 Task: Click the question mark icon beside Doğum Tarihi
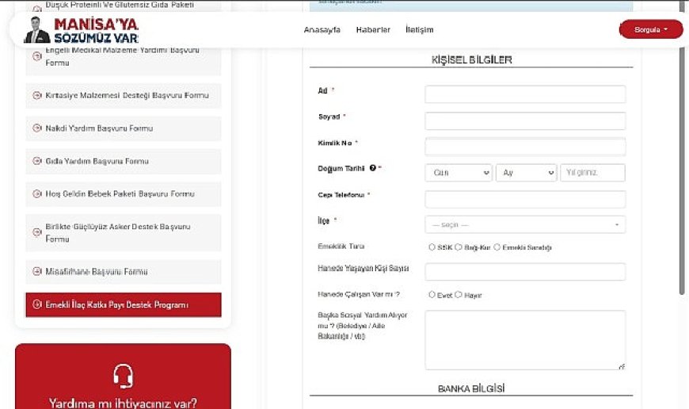[372, 168]
